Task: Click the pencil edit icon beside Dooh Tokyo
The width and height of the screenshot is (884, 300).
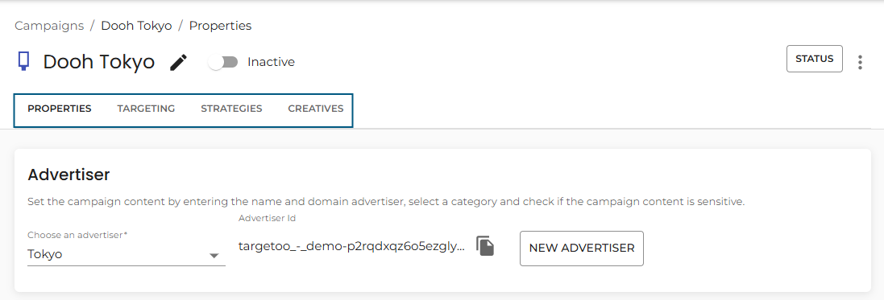Action: [178, 63]
